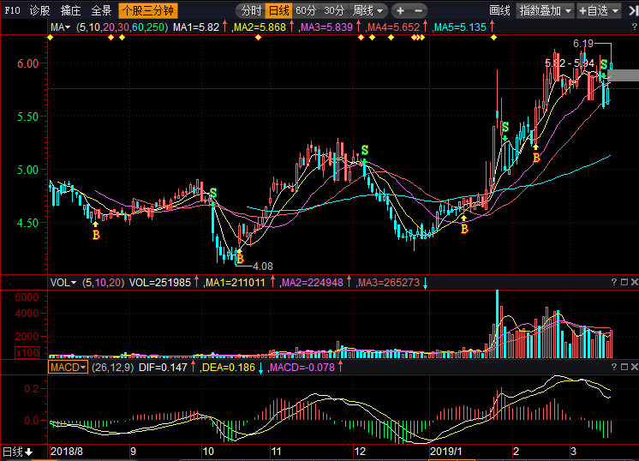This screenshot has width=639, height=461.
Task: Close the VOL indicator panel
Action: [634, 282]
